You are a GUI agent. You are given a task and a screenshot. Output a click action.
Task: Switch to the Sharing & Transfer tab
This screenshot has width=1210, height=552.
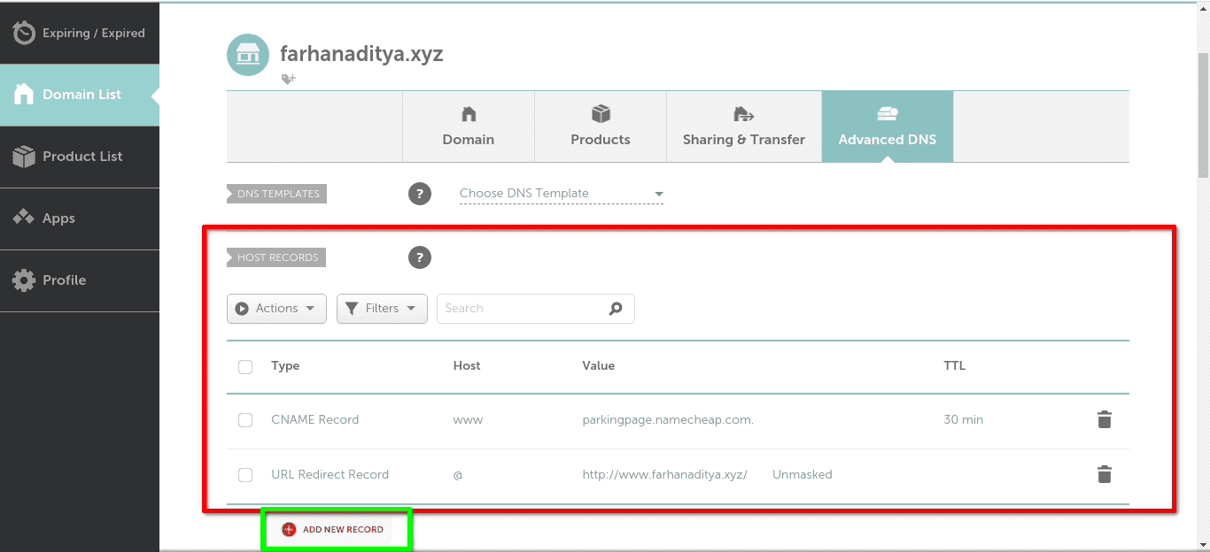(x=743, y=126)
